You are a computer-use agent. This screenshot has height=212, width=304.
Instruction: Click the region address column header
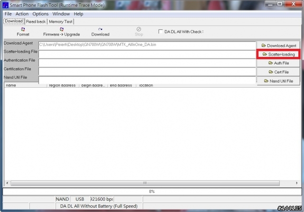tap(63, 85)
